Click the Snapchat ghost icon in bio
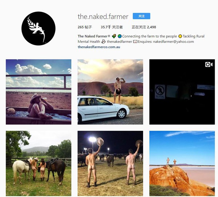This screenshot has width=218, height=197. pyautogui.click(x=104, y=42)
